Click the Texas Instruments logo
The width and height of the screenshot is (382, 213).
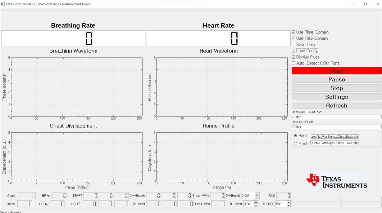[336, 180]
